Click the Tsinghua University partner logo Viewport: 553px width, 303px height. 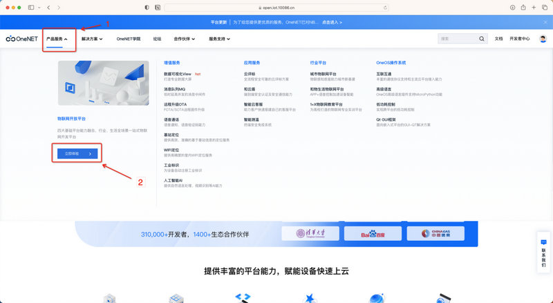point(310,233)
